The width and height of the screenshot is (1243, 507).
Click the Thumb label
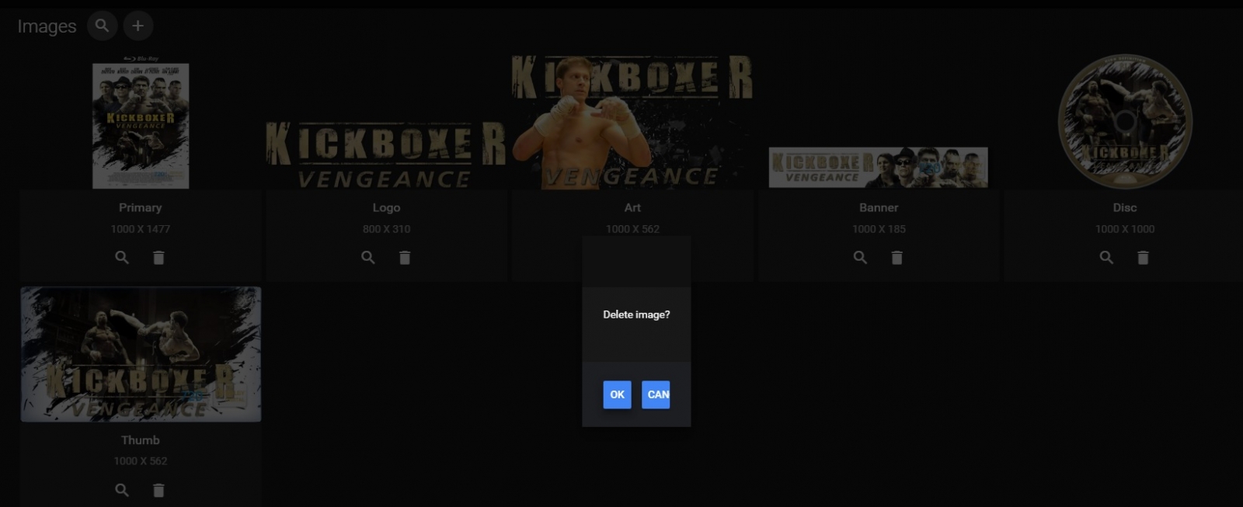[141, 439]
